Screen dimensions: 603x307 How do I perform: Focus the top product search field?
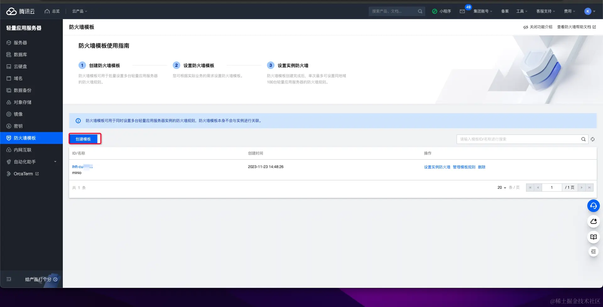[393, 11]
